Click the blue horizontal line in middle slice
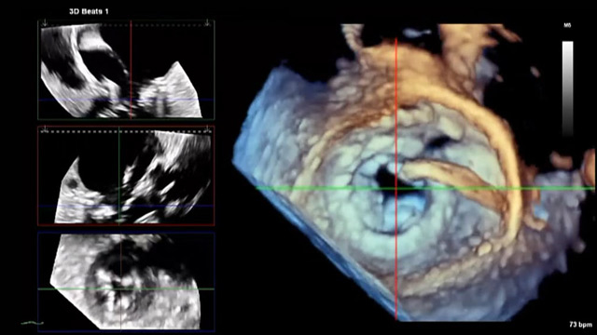 tap(126, 206)
